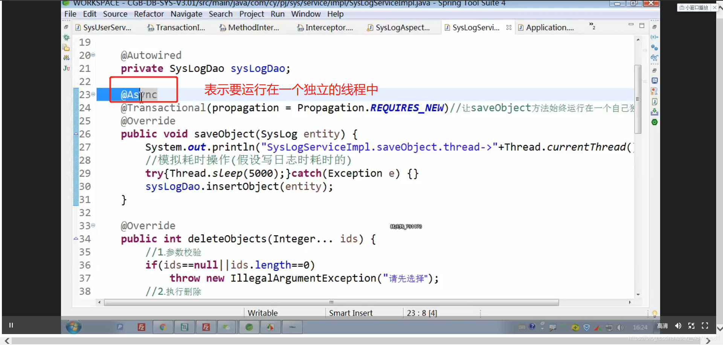Open the first FileZilla taskbar icon

(141, 327)
